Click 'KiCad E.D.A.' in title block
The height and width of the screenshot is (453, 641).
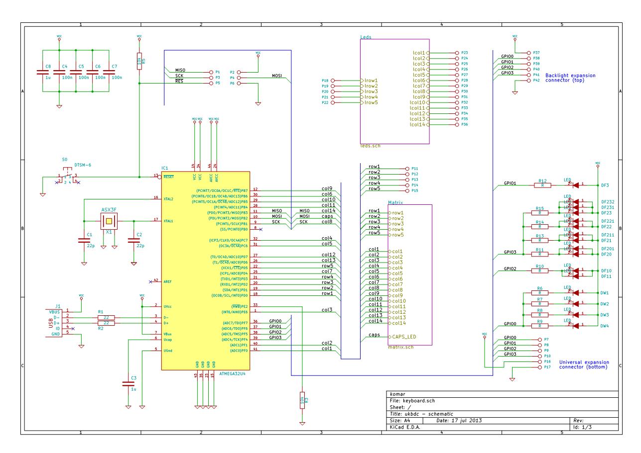pos(405,426)
